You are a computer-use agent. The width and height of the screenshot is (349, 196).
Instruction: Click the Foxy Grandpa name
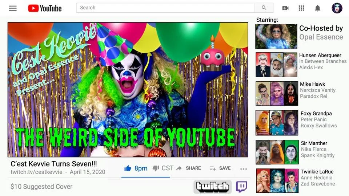[x=316, y=114]
